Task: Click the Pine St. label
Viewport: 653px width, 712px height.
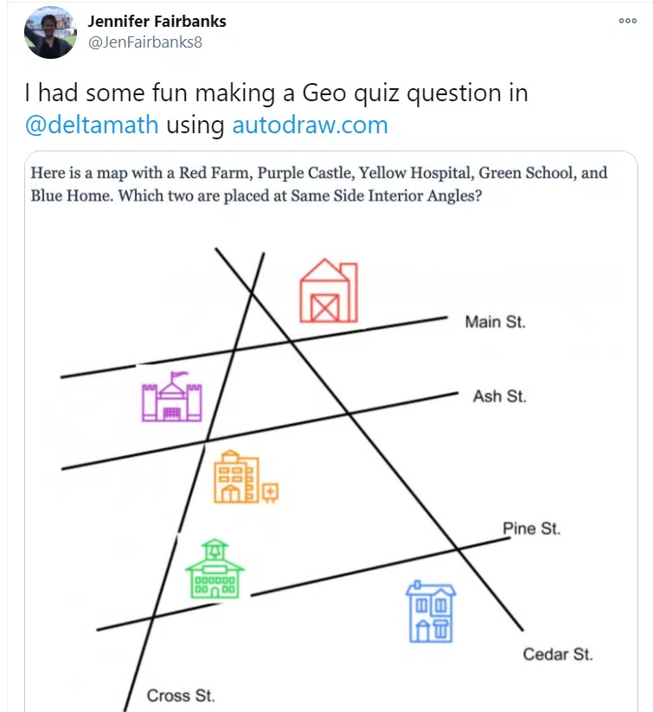Action: coord(531,529)
